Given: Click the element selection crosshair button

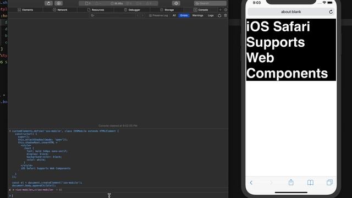Looking at the screenshot, I should point(176,3).
